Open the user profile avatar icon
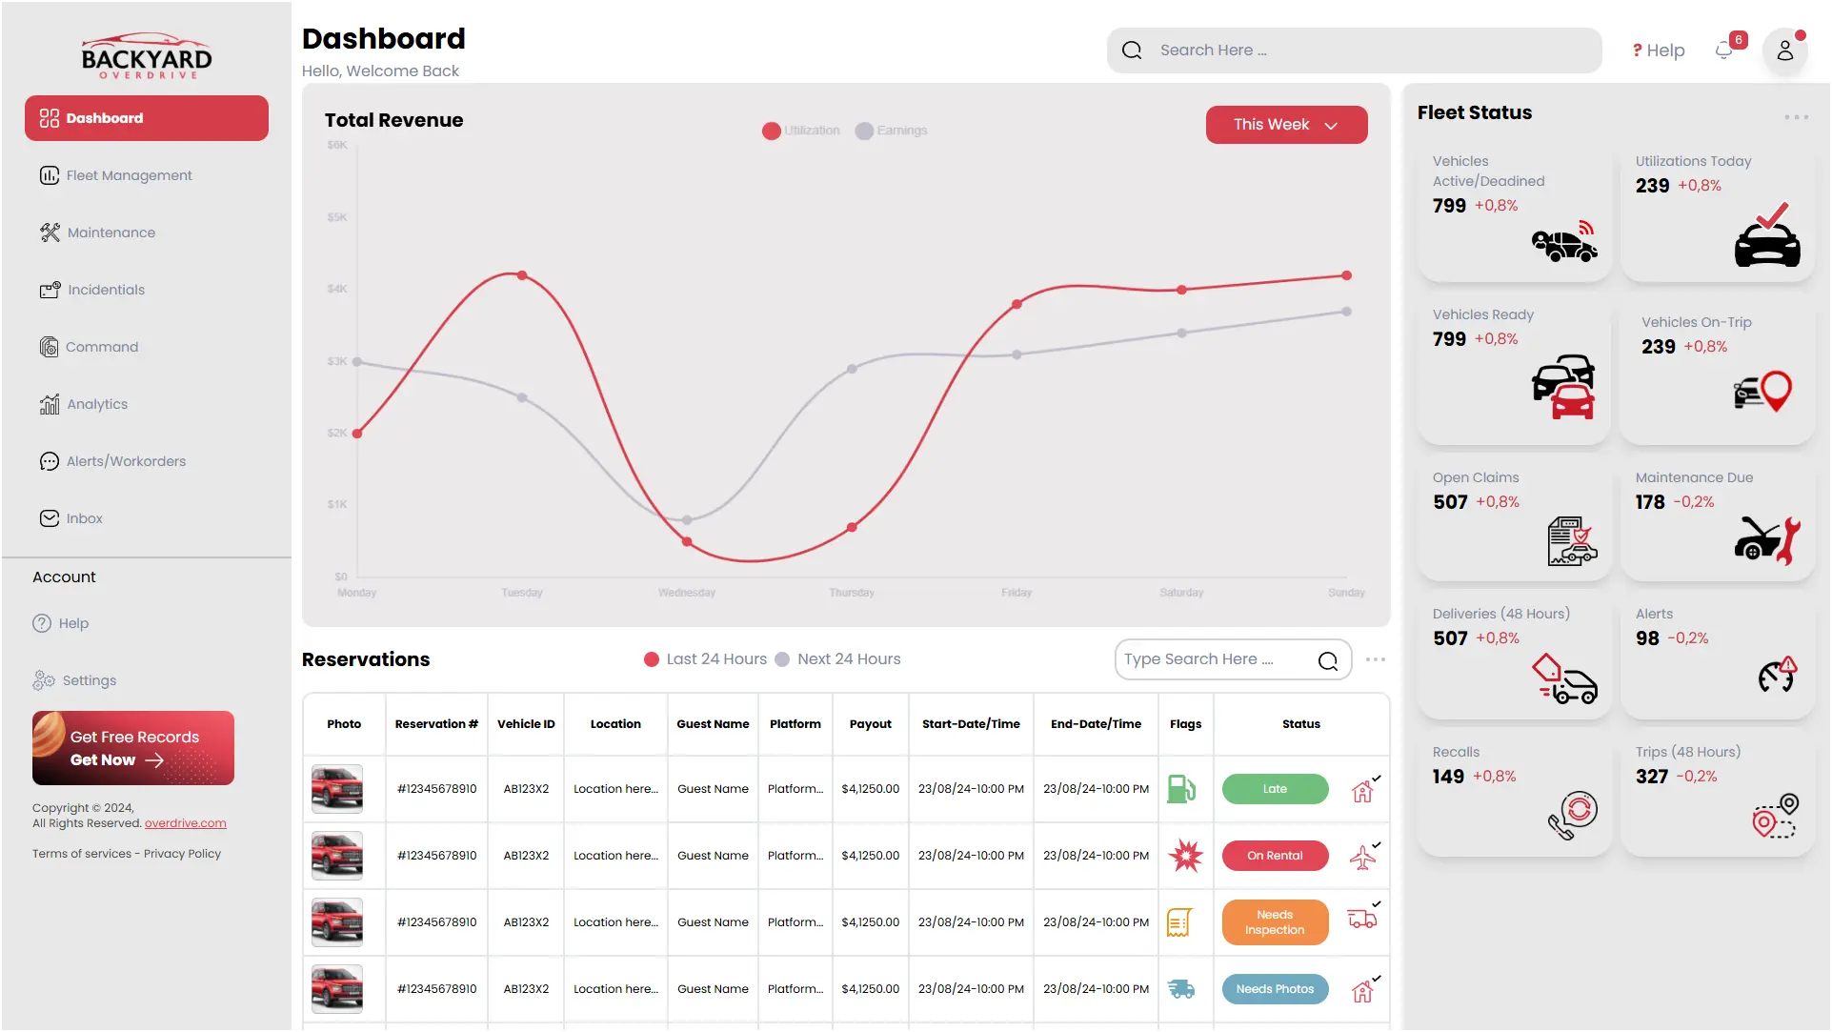The height and width of the screenshot is (1032, 1832). [1784, 51]
